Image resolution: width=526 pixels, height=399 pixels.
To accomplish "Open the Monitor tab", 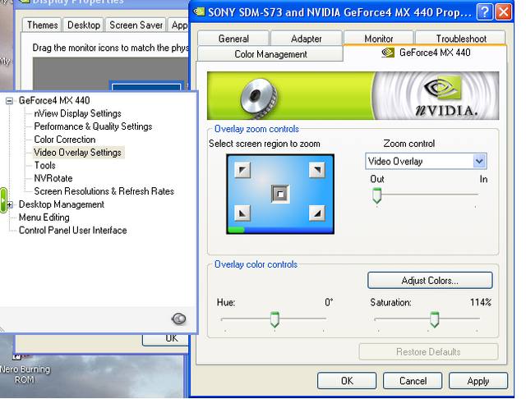I will 378,39.
